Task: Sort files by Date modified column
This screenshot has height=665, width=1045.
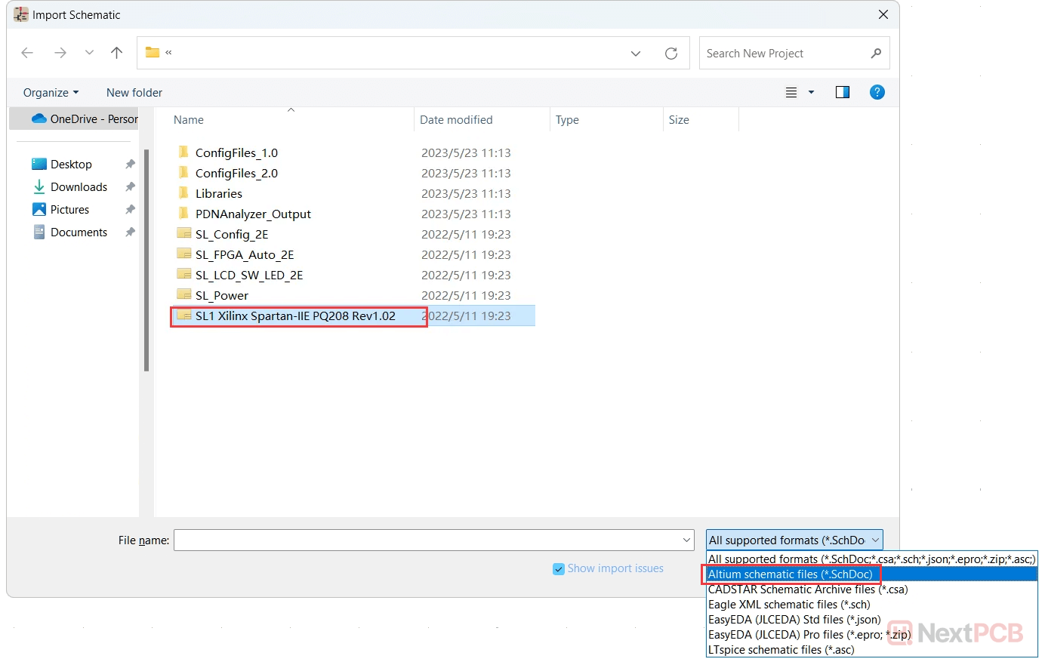Action: click(x=456, y=120)
